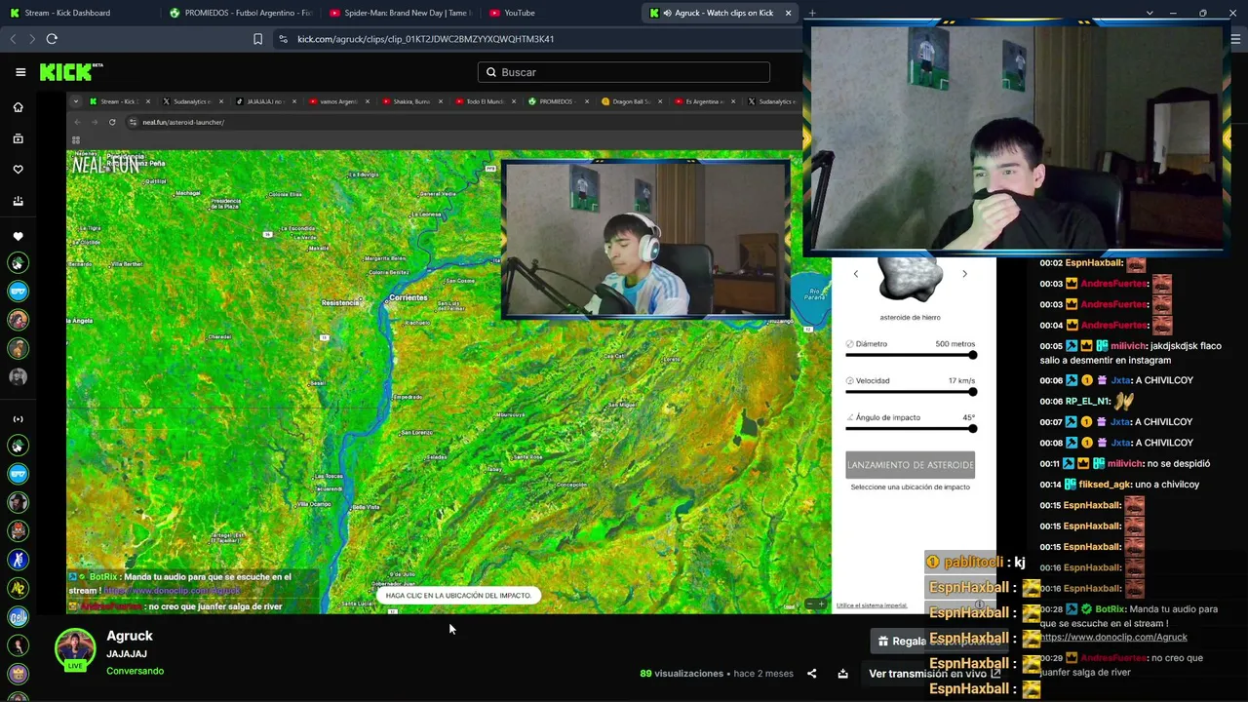Adjust the Ángulo de impacto slider handle
The height and width of the screenshot is (702, 1248).
coord(972,429)
